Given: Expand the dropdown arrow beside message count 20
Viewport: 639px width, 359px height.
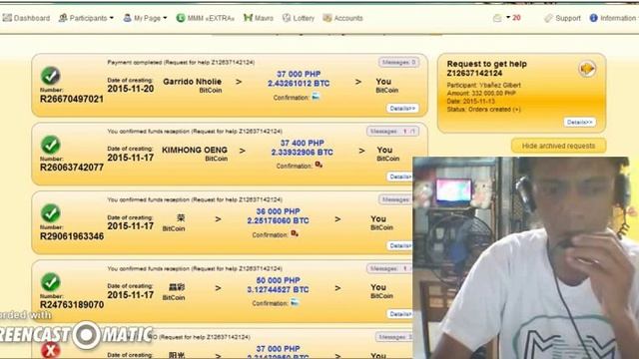Looking at the screenshot, I should (x=508, y=17).
